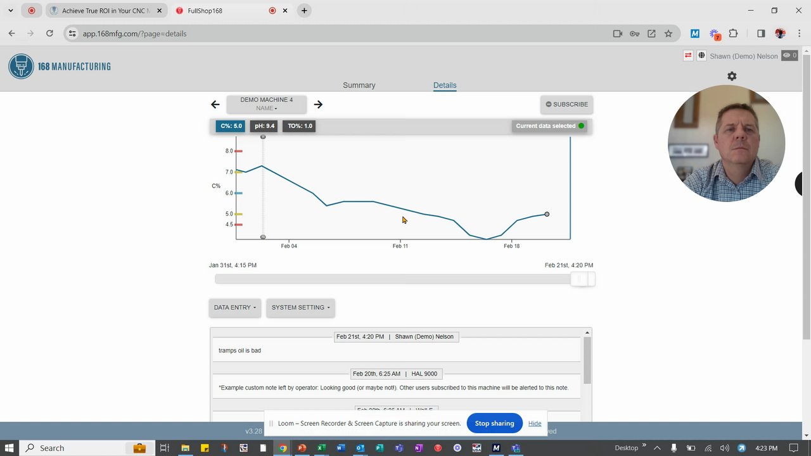The image size is (811, 456).
Task: Bookmark this page with the star icon
Action: [x=668, y=34]
